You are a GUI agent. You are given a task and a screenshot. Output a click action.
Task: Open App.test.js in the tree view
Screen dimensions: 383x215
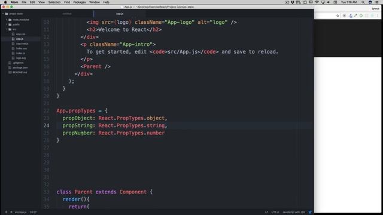tap(22, 44)
